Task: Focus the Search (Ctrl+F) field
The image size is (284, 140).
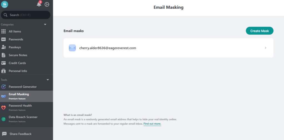Action: [26, 15]
